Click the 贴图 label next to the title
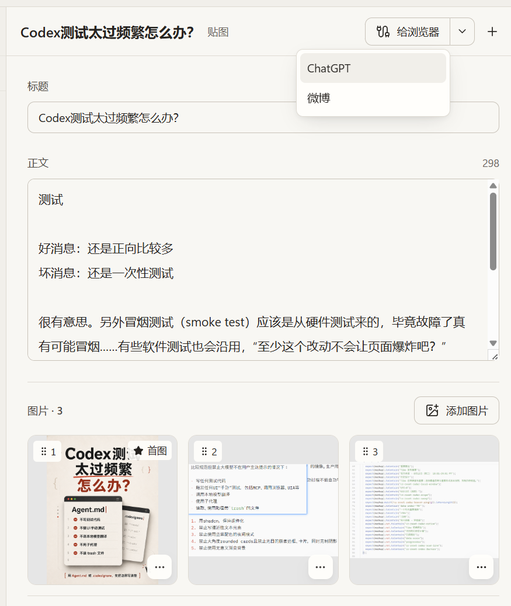Image resolution: width=511 pixels, height=606 pixels. coord(218,32)
